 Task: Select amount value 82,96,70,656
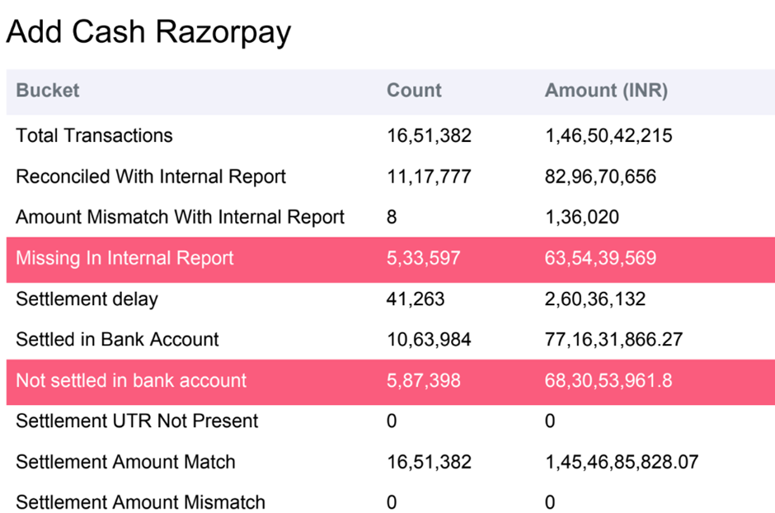click(600, 176)
